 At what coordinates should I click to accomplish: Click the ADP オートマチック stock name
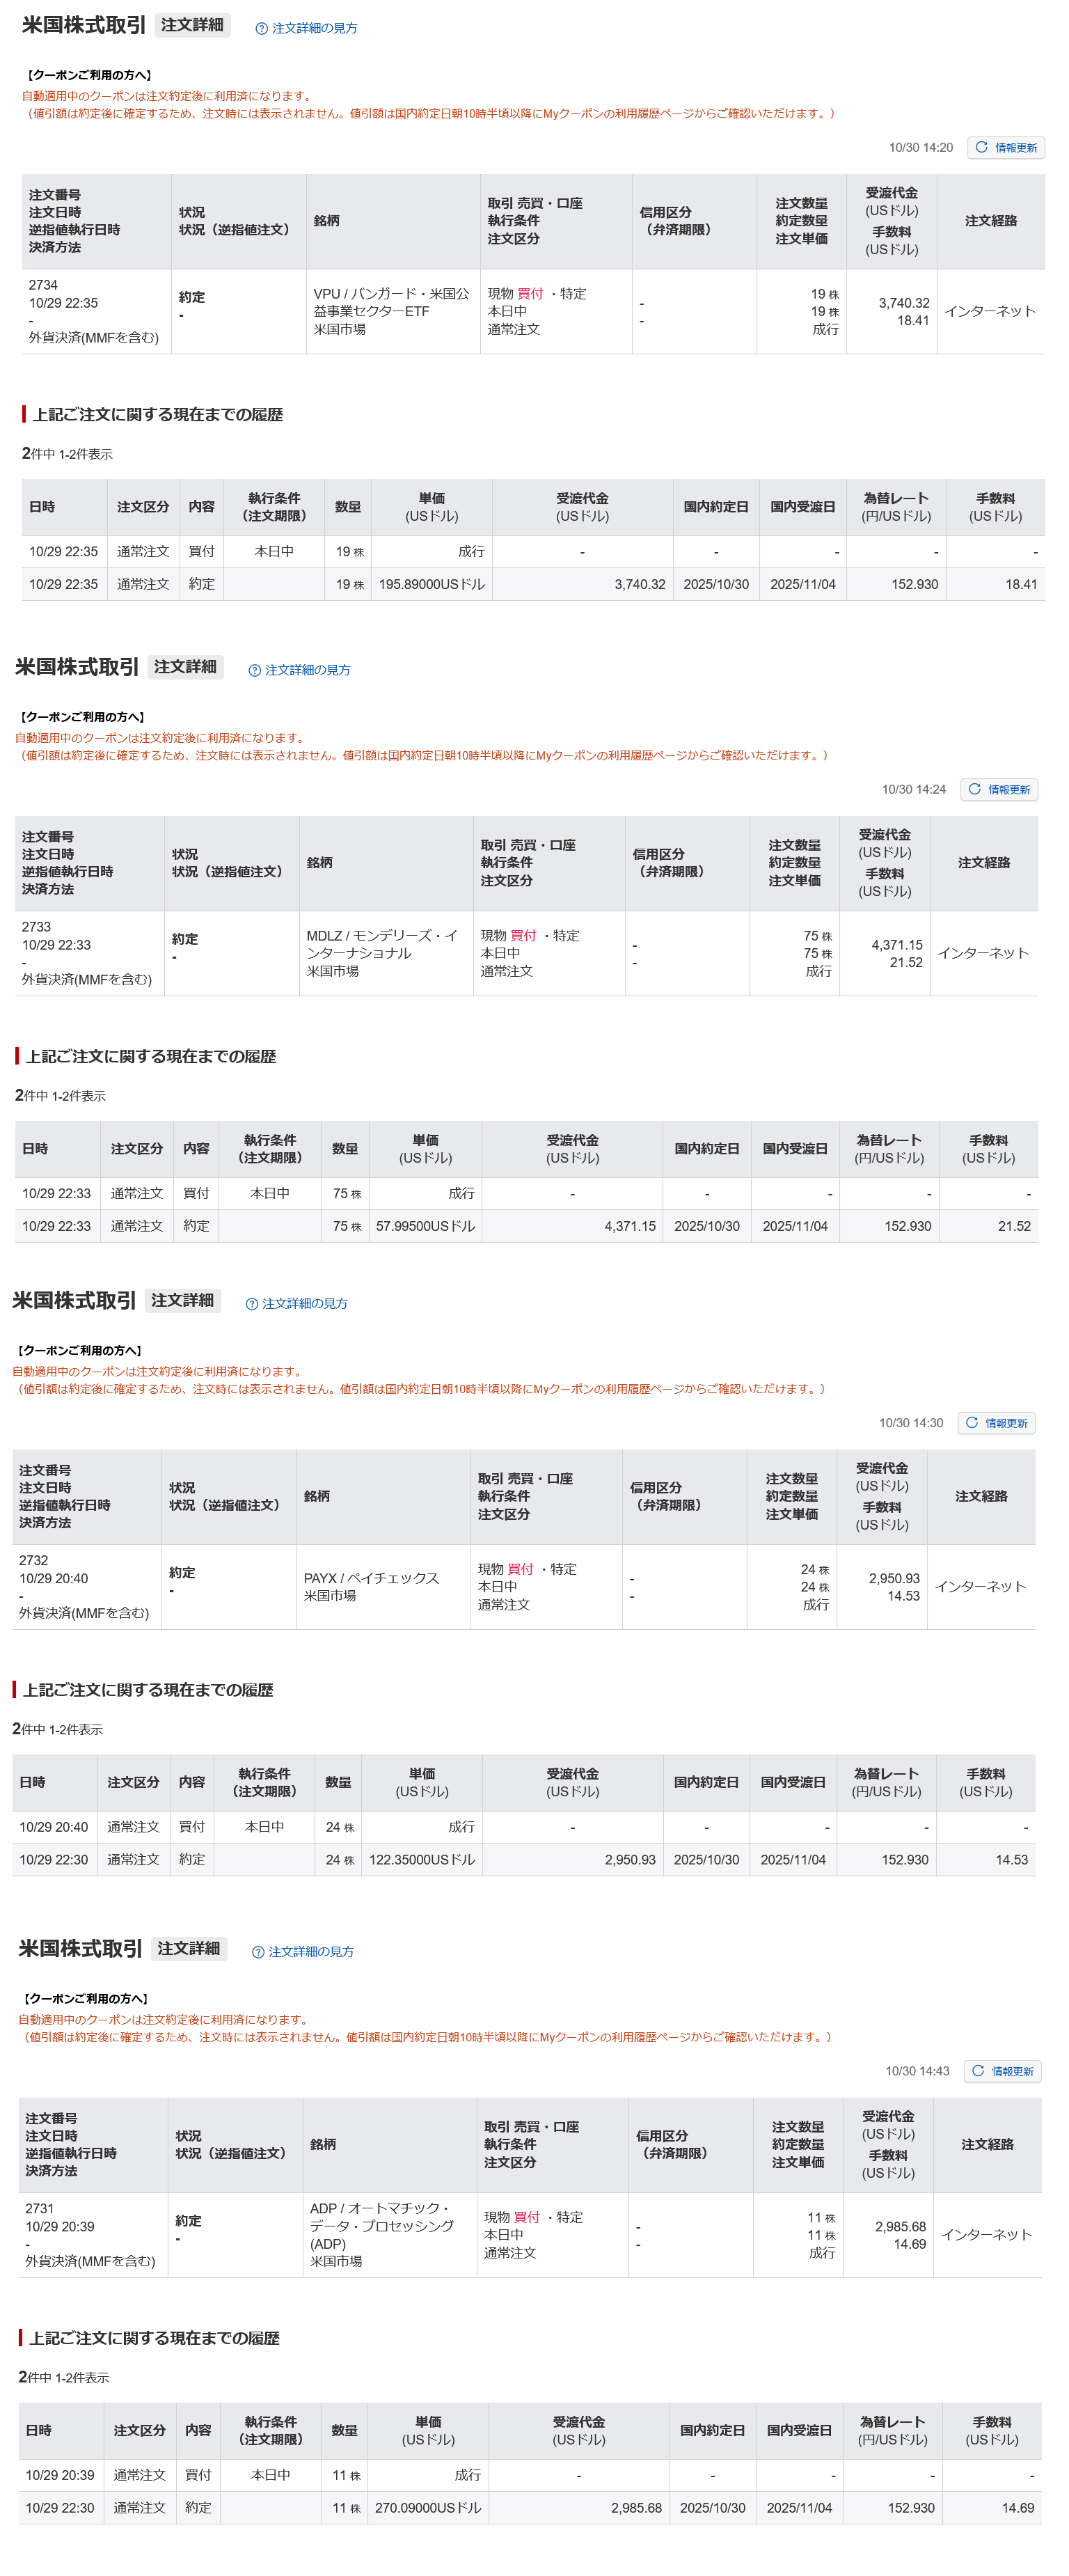click(381, 2226)
